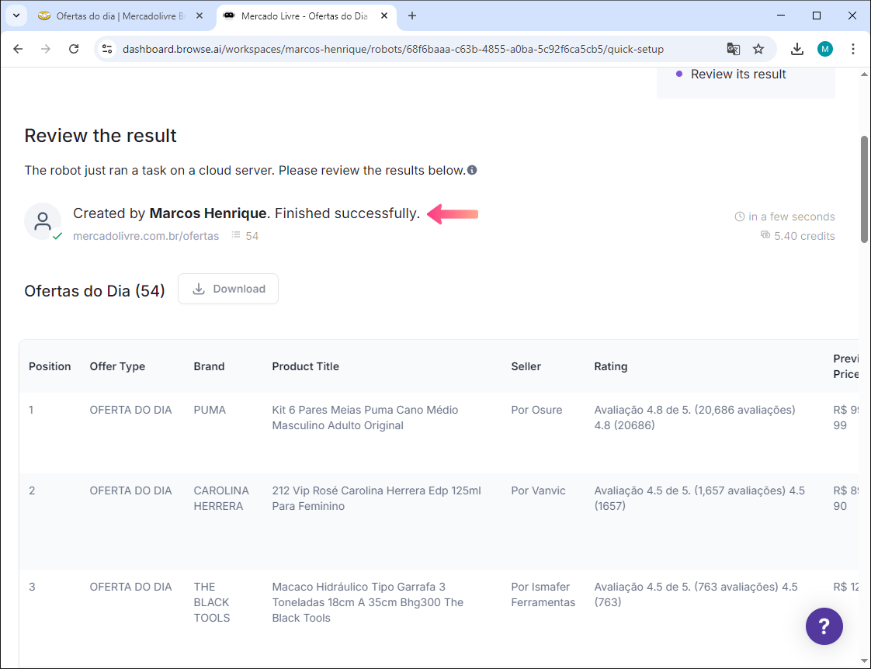The image size is (871, 669).
Task: Click the Rating column header
Action: (611, 366)
